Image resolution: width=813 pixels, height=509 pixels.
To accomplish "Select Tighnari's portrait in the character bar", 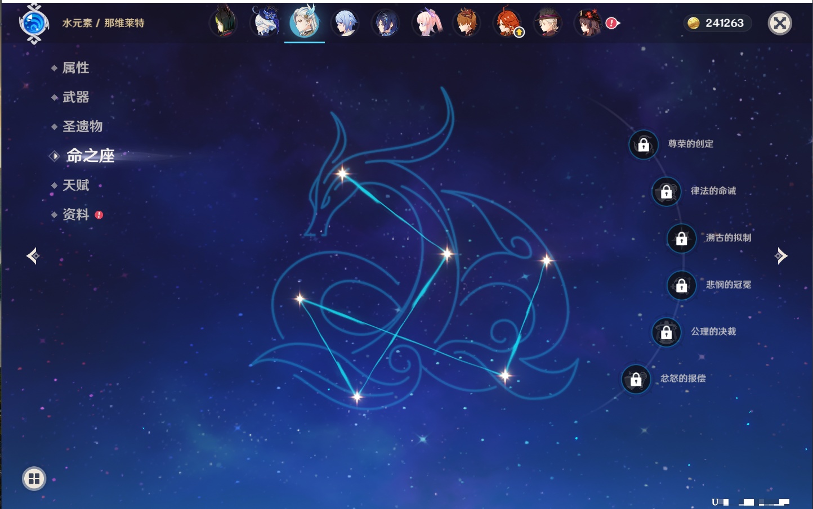I will pos(224,24).
